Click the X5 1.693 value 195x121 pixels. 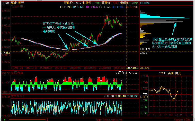[x=118, y=7]
